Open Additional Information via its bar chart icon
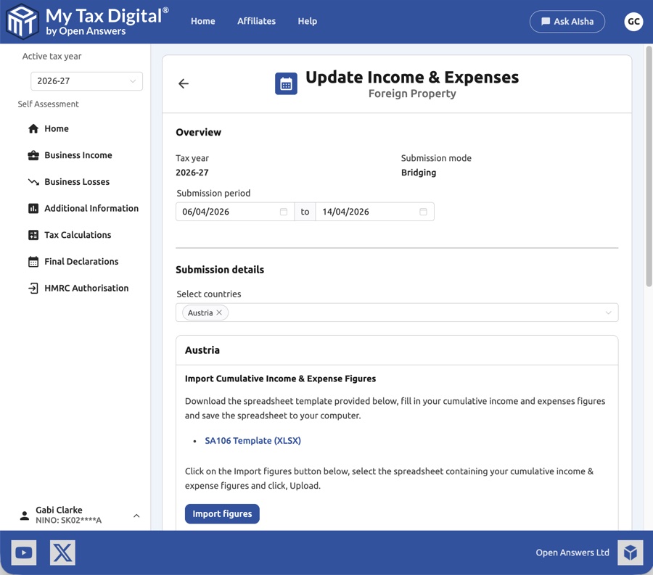653x575 pixels. click(33, 208)
